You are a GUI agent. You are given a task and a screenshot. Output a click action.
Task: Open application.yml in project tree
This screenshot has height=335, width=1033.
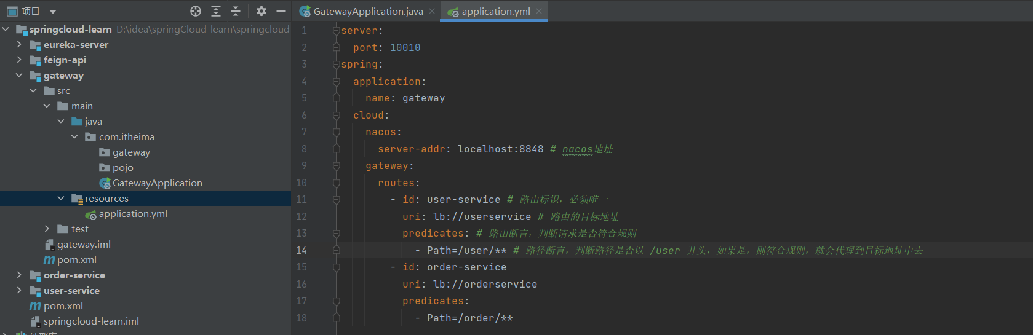(133, 214)
